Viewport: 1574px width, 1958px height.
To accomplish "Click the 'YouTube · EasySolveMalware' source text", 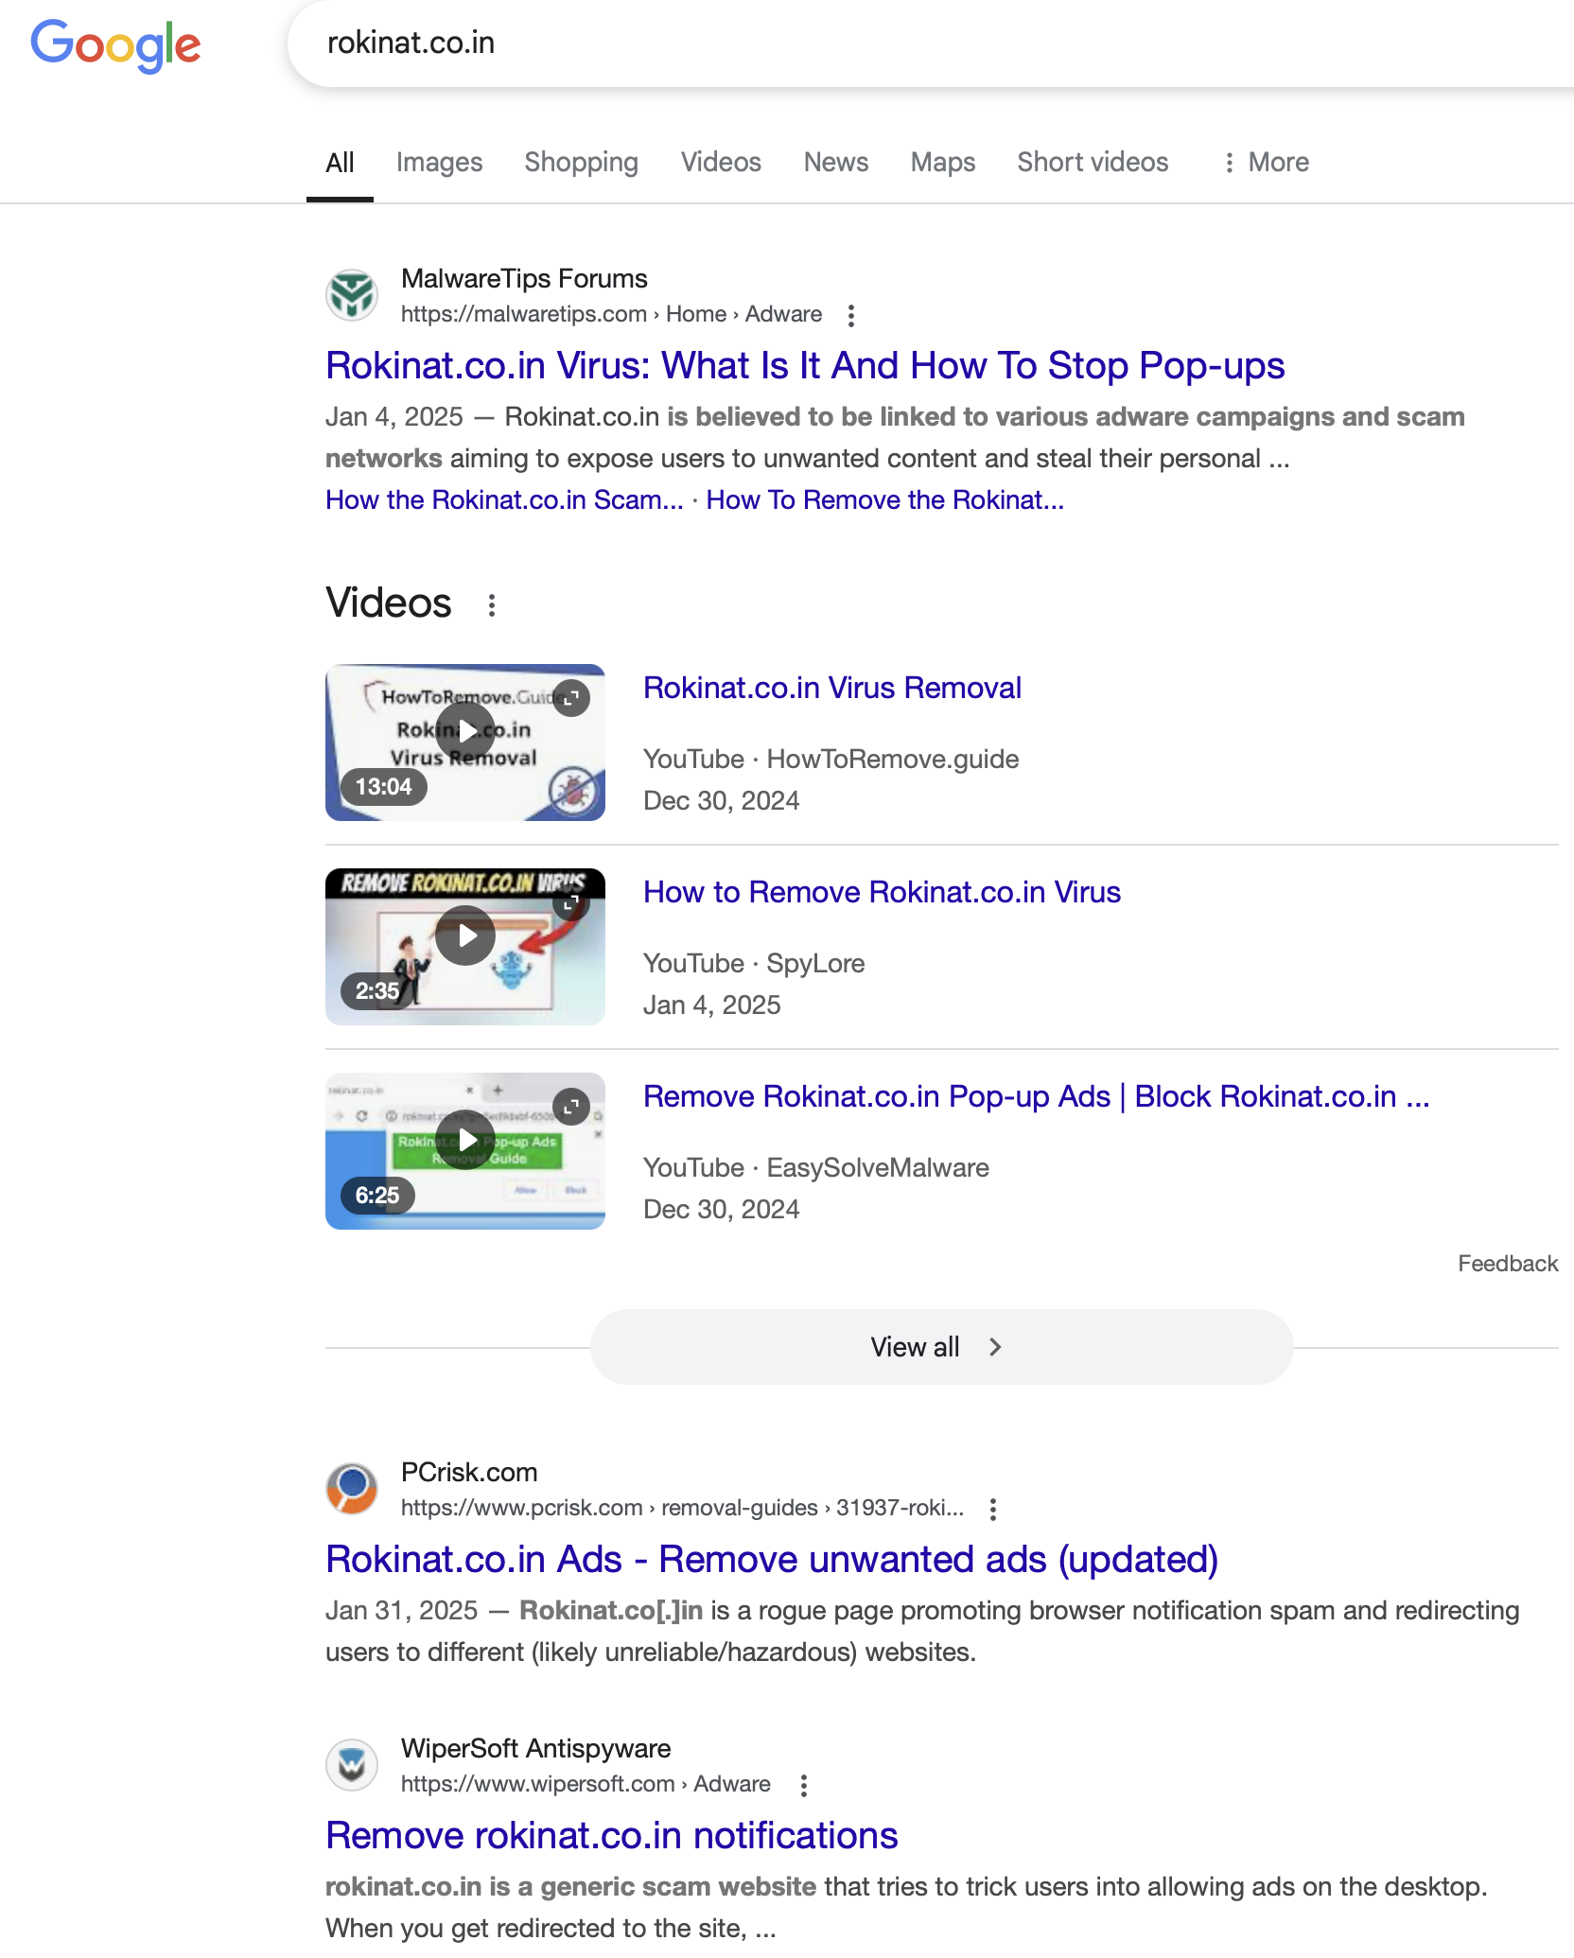I will click(x=816, y=1167).
